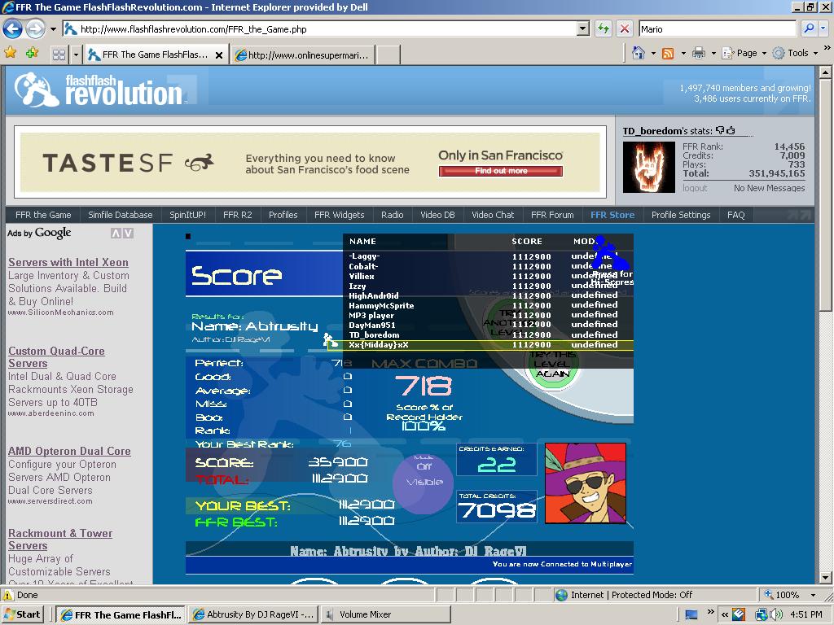
Task: Click the network tray icon
Action: tap(761, 615)
